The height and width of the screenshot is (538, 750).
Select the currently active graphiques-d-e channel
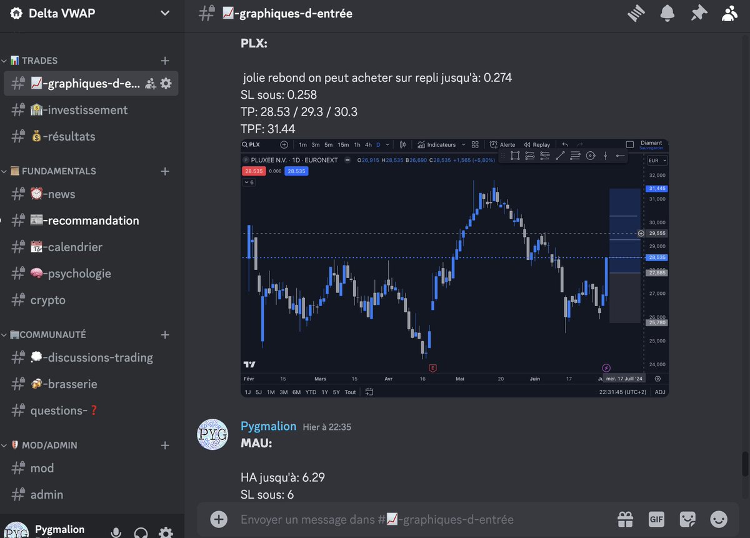pos(91,83)
